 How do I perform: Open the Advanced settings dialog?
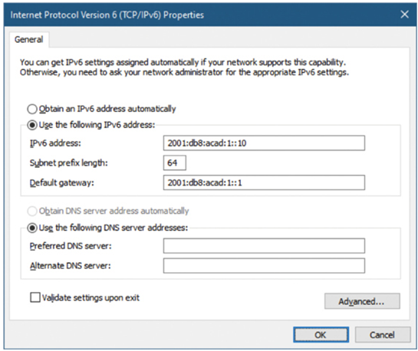pyautogui.click(x=362, y=301)
